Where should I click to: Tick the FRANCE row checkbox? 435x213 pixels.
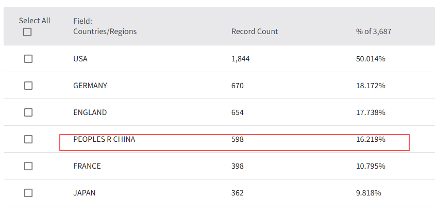28,166
